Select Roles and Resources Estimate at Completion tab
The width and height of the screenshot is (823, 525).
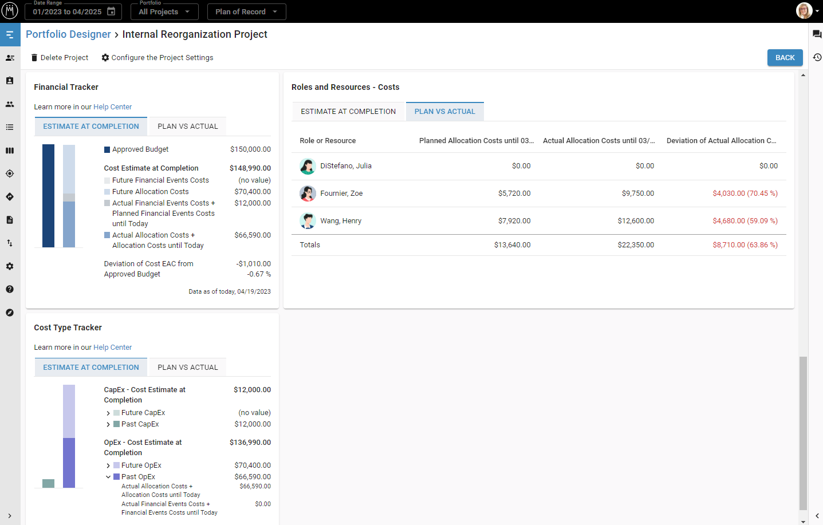tap(348, 112)
